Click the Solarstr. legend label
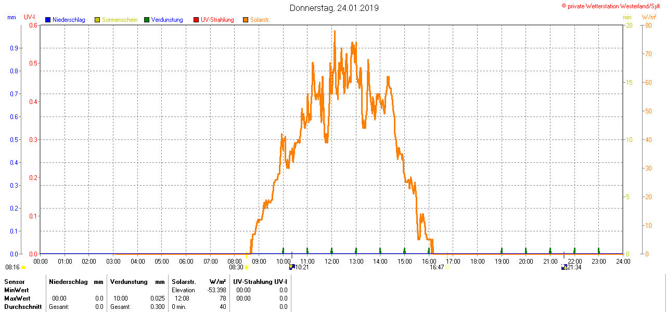The image size is (666, 312). pyautogui.click(x=260, y=20)
